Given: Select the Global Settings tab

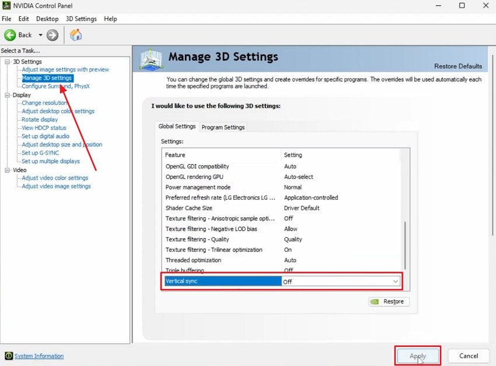Looking at the screenshot, I should 177,126.
